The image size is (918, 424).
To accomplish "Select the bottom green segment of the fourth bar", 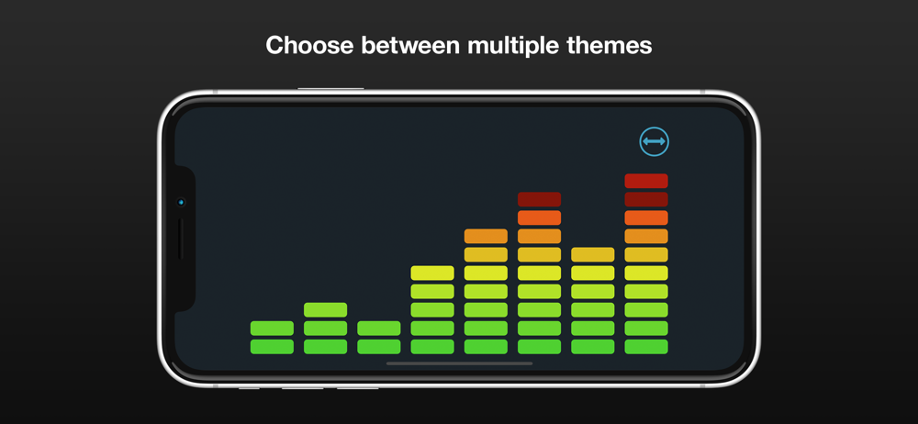I will (x=432, y=346).
